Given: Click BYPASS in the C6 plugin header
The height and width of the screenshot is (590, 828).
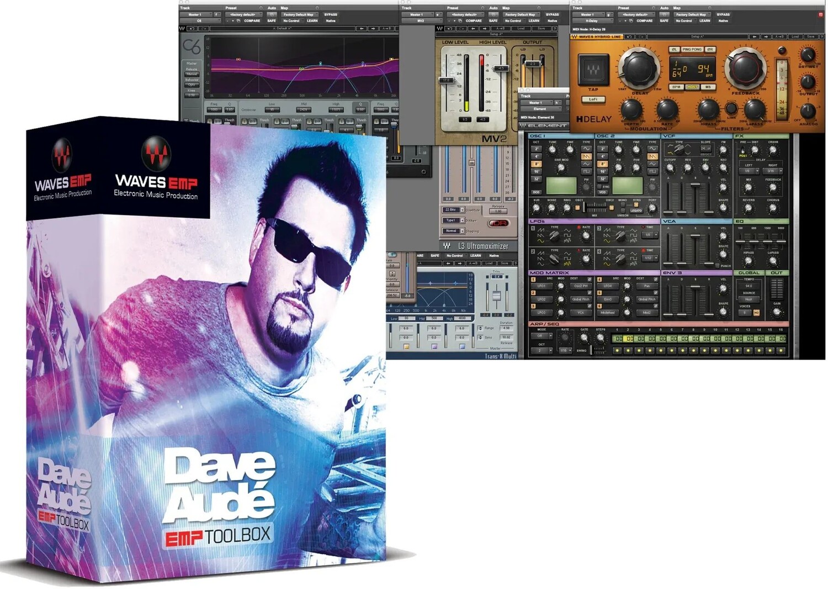Looking at the screenshot, I should coord(331,14).
